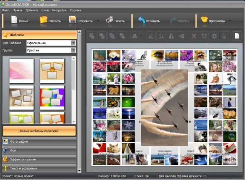
Task: Rotate the layer right
Action: [161, 36]
